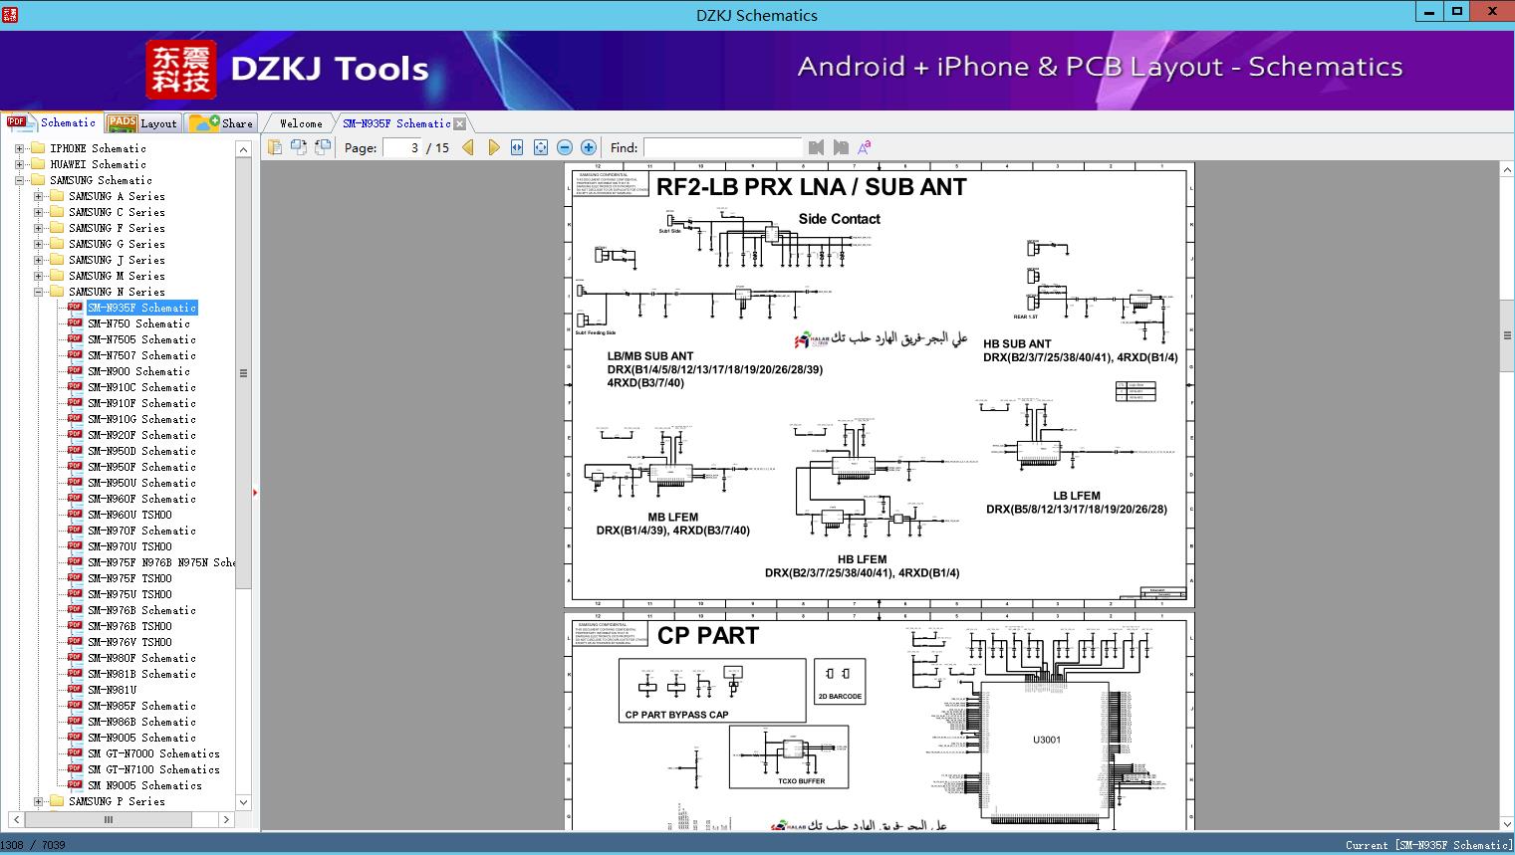The width and height of the screenshot is (1515, 855).
Task: Collapse the SAMSUNG Schematic node
Action: [19, 180]
